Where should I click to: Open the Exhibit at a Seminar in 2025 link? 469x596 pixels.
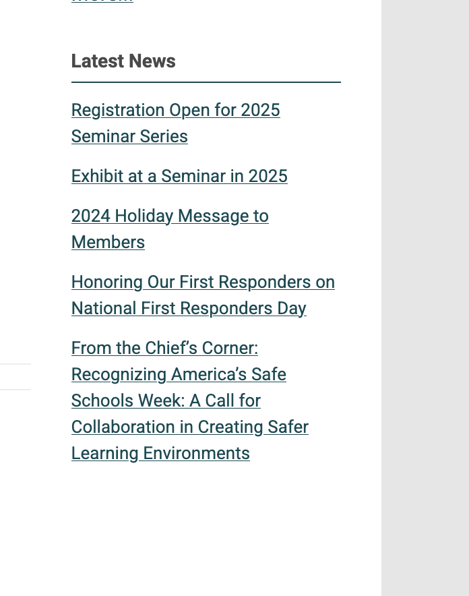179,176
